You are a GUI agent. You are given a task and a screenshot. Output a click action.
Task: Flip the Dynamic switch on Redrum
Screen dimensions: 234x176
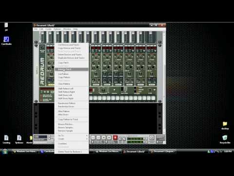tap(135, 89)
